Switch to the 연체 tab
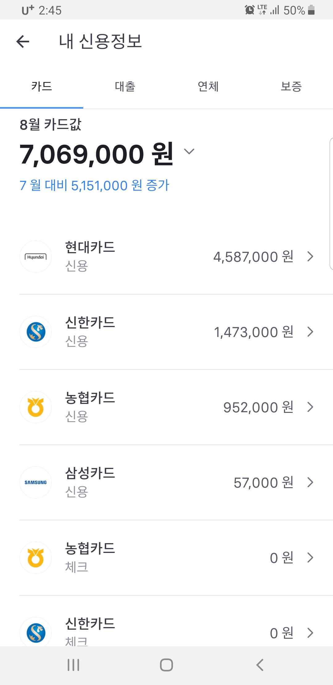This screenshot has height=685, width=333. (208, 86)
